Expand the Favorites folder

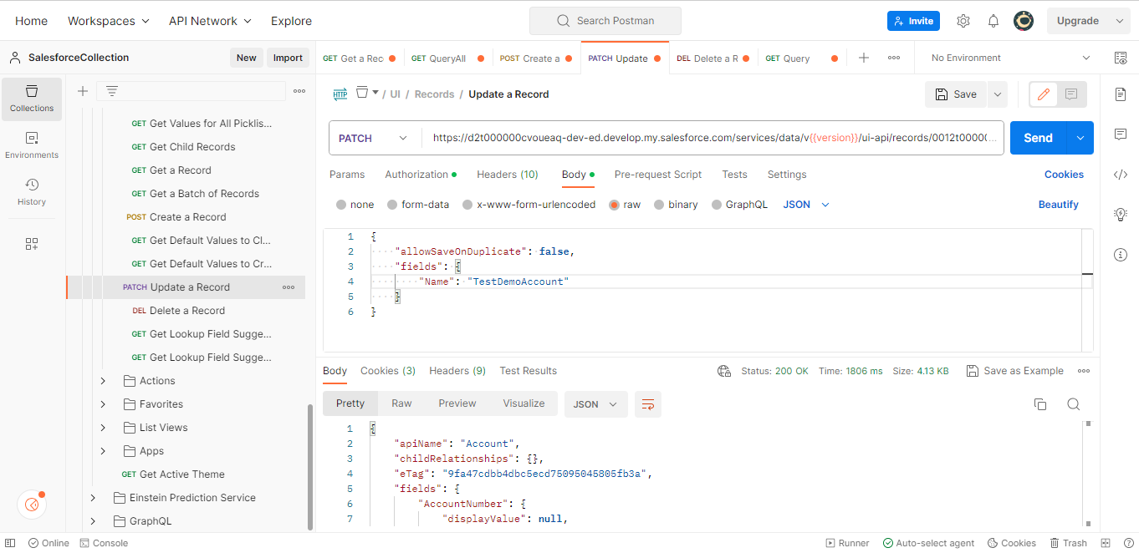(103, 404)
